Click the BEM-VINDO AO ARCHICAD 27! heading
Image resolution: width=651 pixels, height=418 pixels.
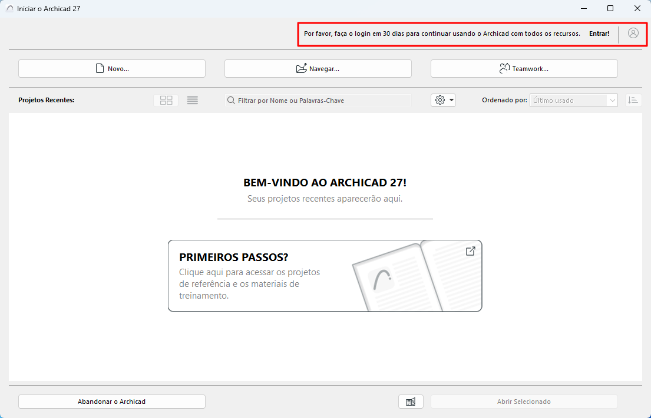[325, 183]
